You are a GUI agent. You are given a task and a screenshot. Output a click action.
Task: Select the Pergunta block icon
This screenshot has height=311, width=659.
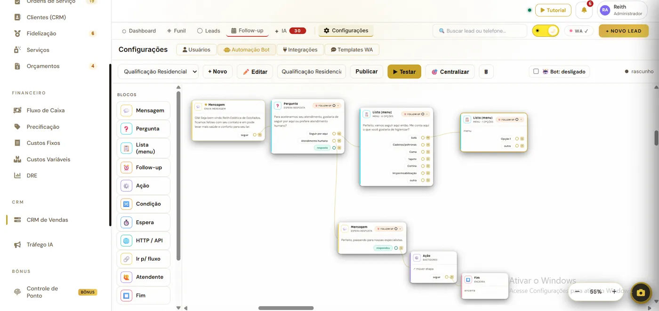(126, 128)
